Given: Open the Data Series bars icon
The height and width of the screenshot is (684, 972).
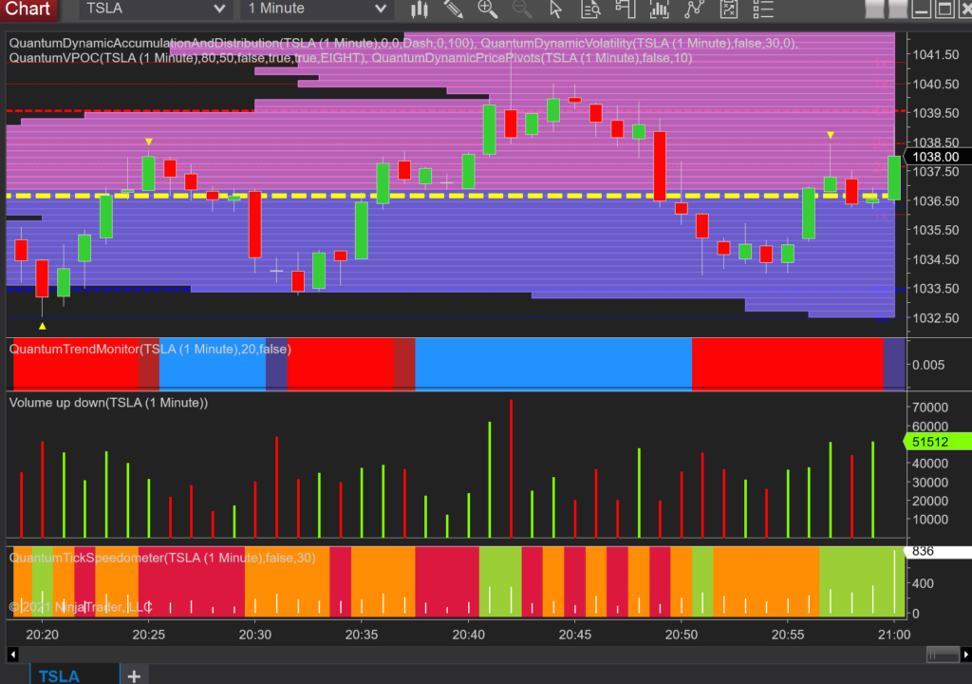Looking at the screenshot, I should pyautogui.click(x=660, y=9).
